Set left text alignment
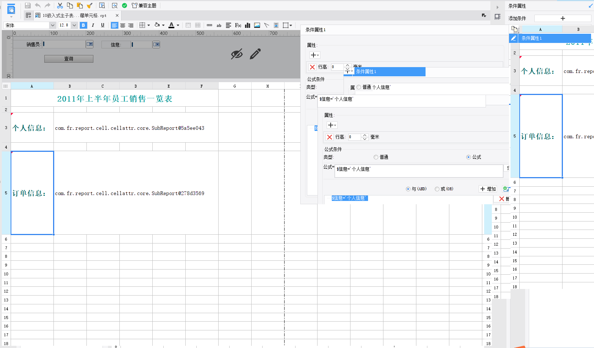 pyautogui.click(x=115, y=25)
